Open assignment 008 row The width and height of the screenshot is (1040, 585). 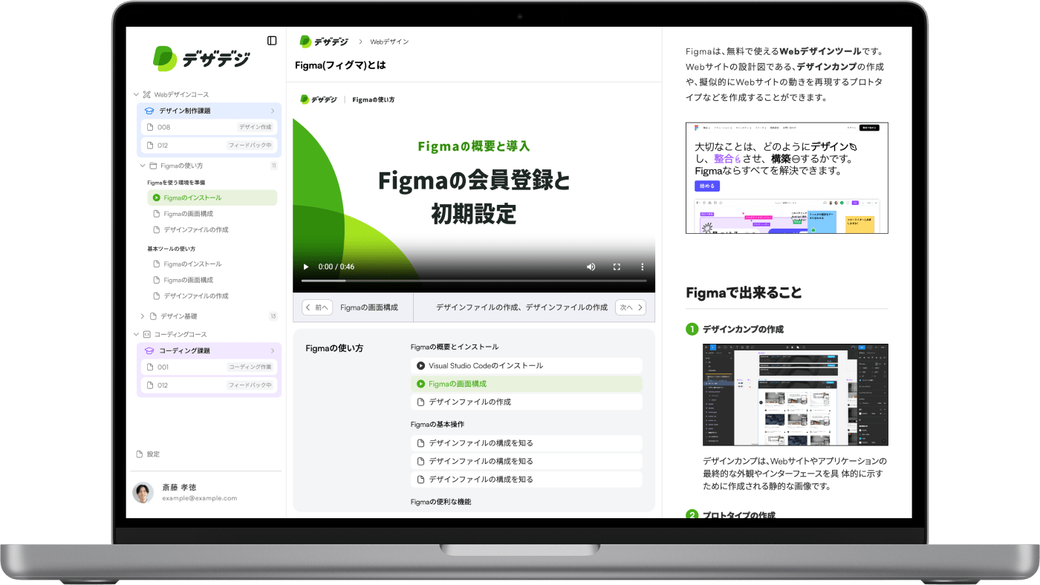point(209,127)
